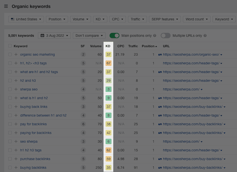Click the calendar icon in 3 Aug 2022 button

pyautogui.click(x=42, y=35)
